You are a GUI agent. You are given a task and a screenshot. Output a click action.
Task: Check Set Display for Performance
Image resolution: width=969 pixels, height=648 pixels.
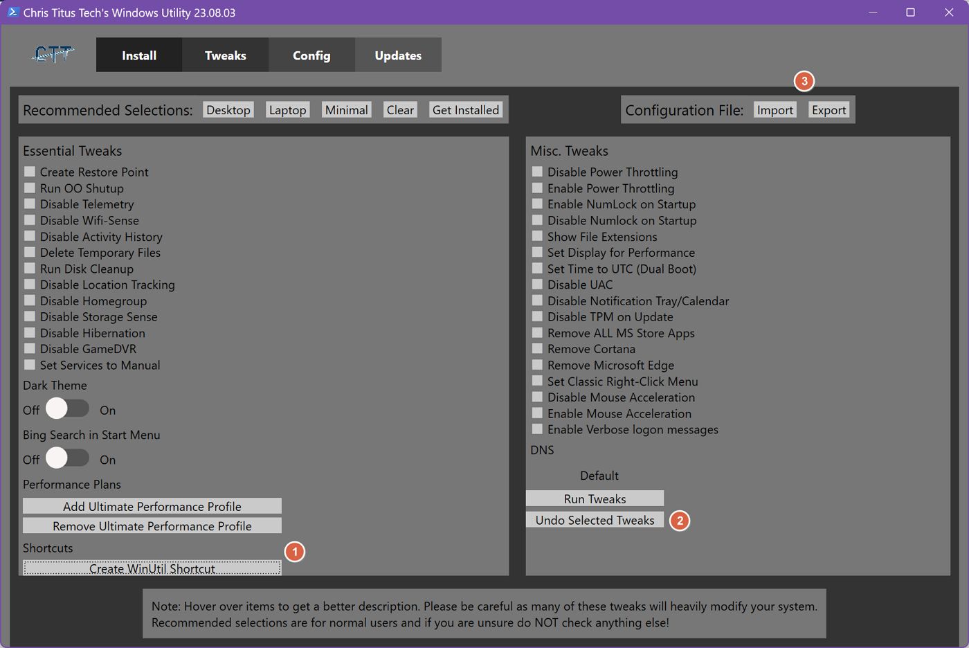[x=537, y=252]
